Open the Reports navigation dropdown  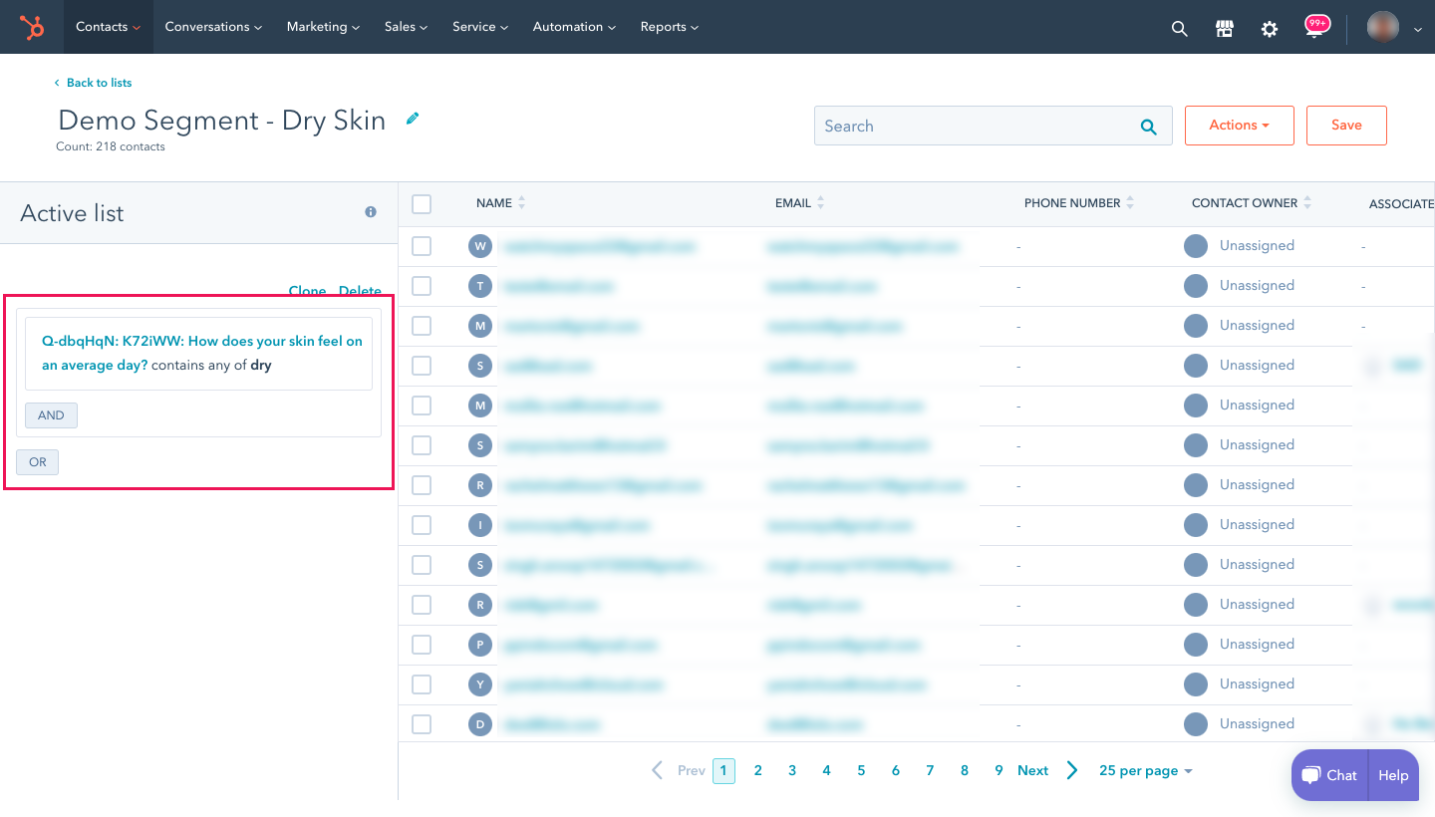coord(670,27)
